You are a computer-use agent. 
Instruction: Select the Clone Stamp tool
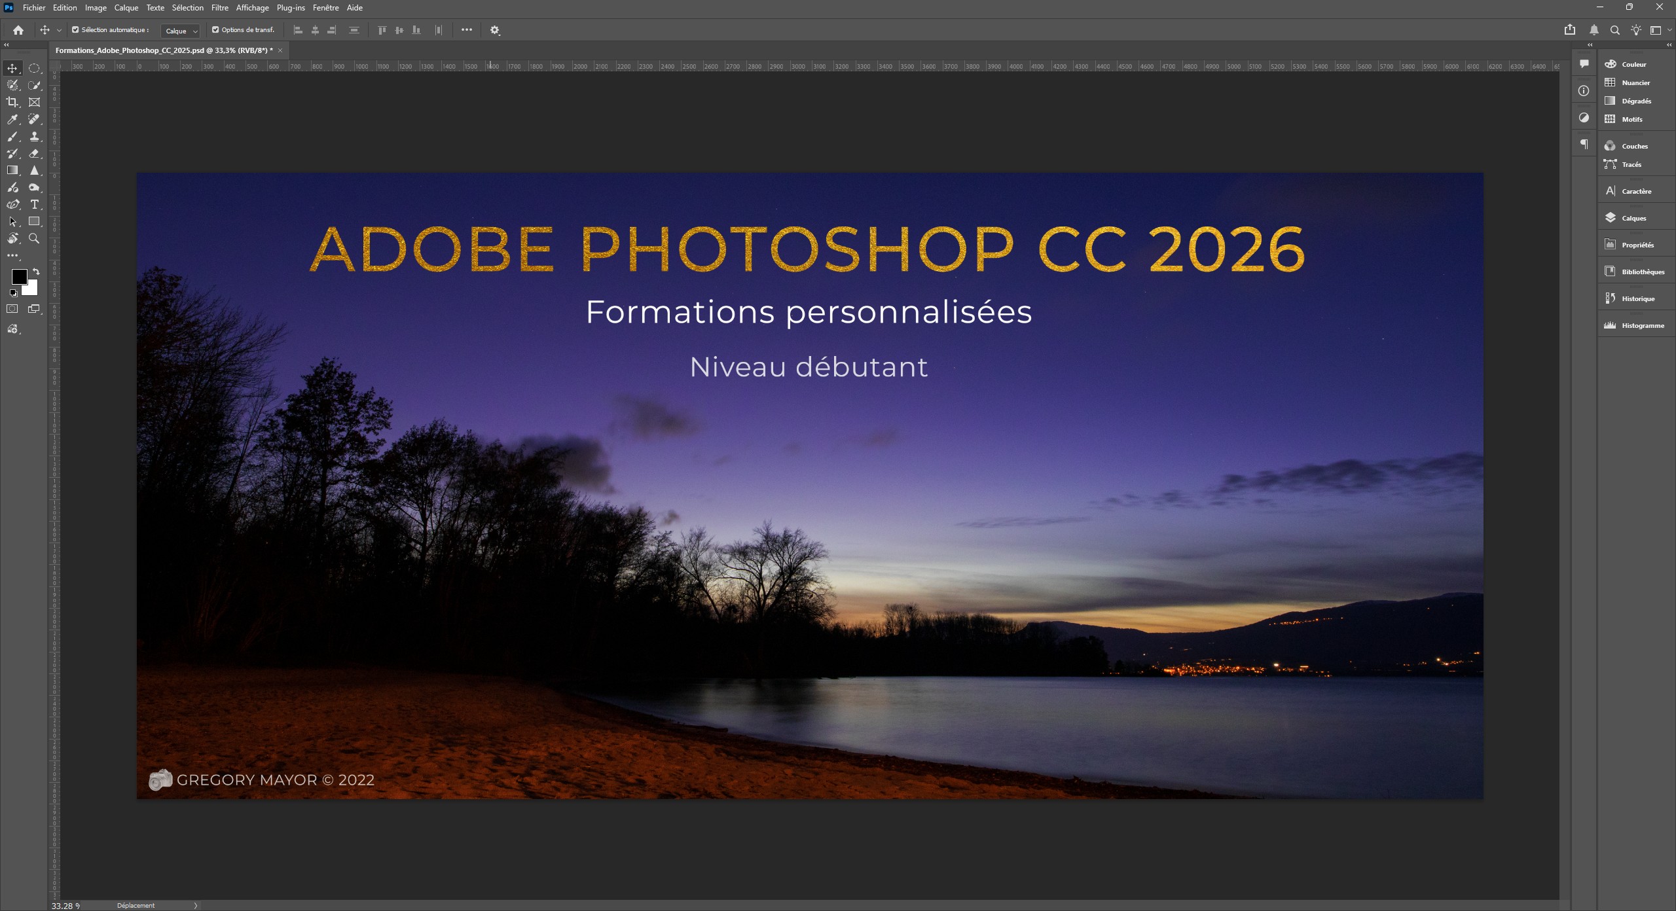click(34, 136)
